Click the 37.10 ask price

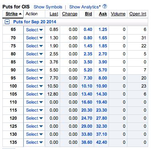point(102,134)
